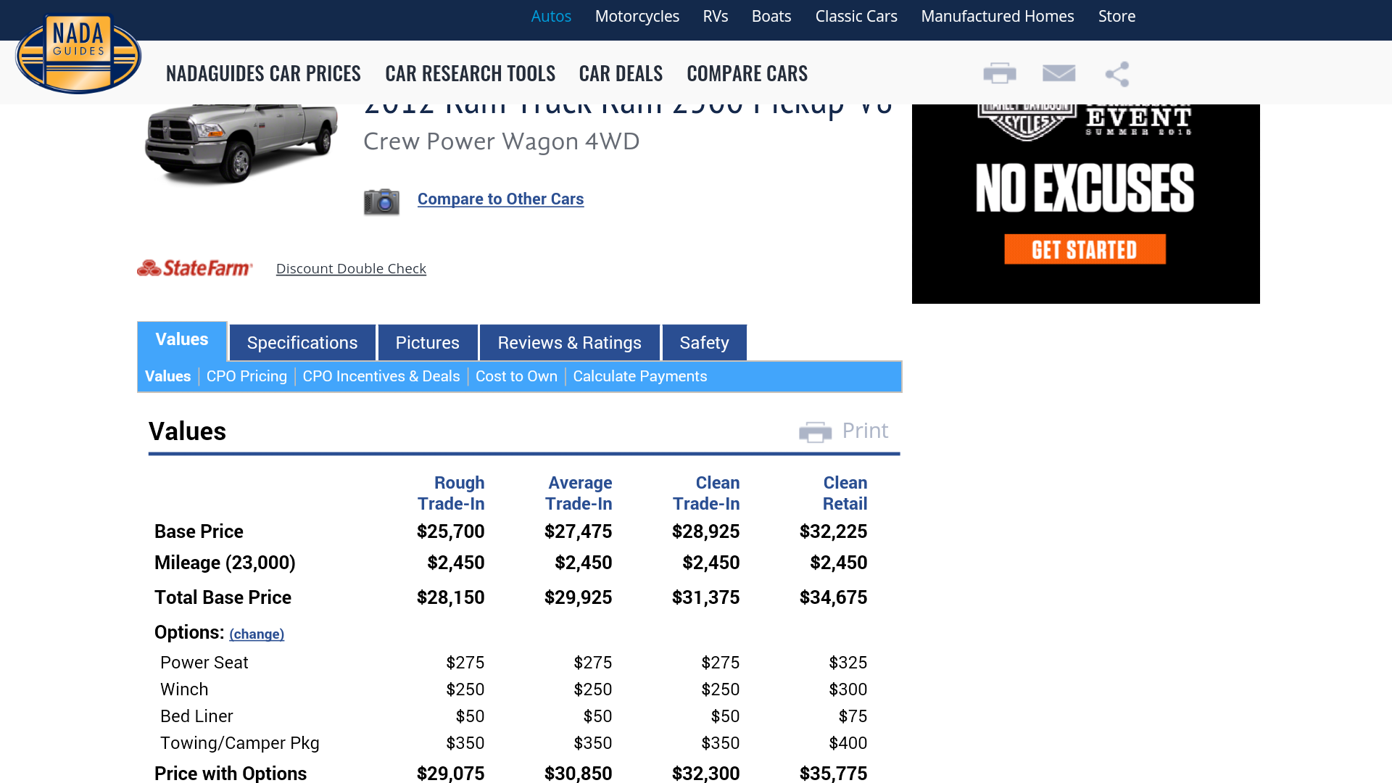The image size is (1392, 783).
Task: Open the silver Ram truck thumbnail
Action: [x=241, y=141]
